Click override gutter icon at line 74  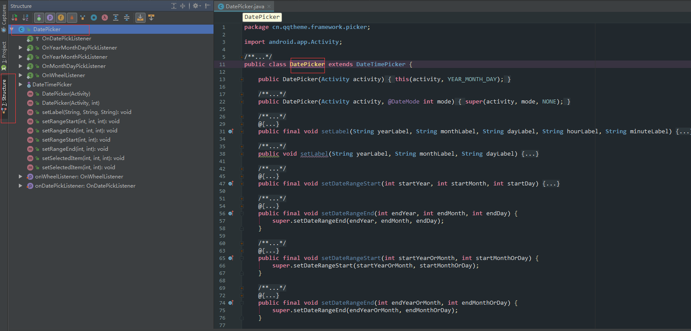(x=231, y=303)
